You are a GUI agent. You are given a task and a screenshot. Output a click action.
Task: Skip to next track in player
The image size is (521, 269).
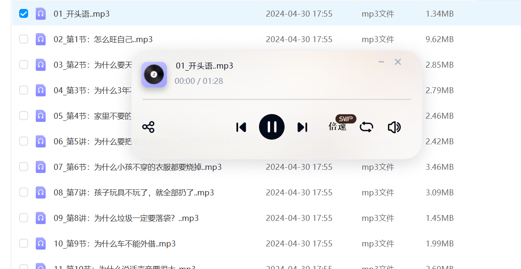[302, 127]
